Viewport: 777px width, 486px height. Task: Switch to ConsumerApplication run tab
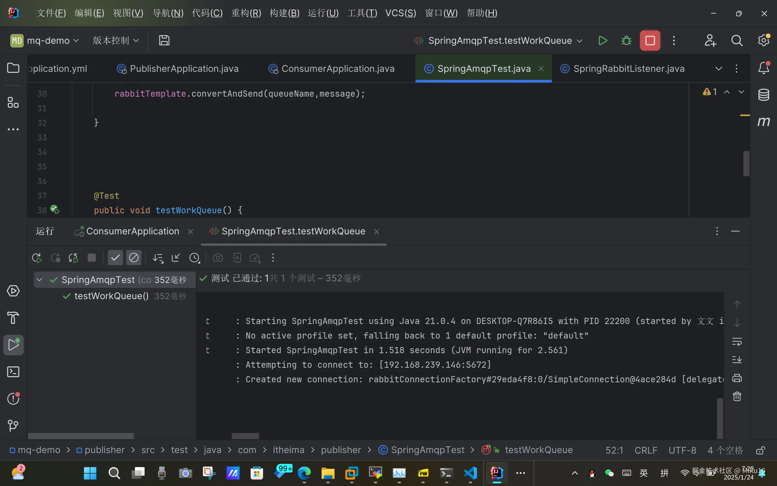[x=132, y=231]
